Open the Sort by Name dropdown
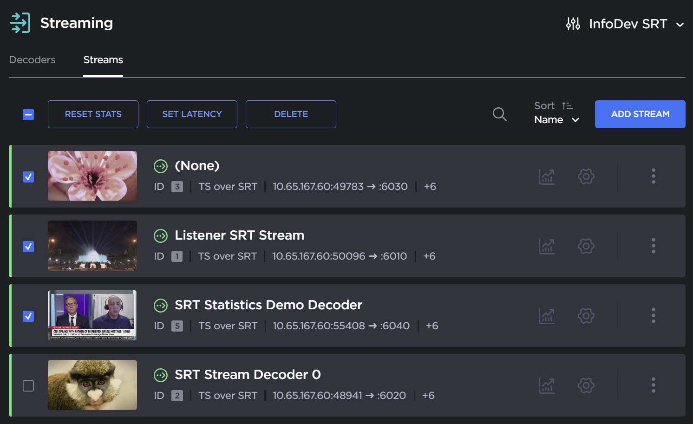The image size is (693, 424). coord(556,120)
